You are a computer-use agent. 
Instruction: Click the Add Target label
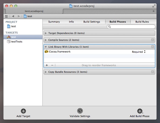click(x=23, y=116)
